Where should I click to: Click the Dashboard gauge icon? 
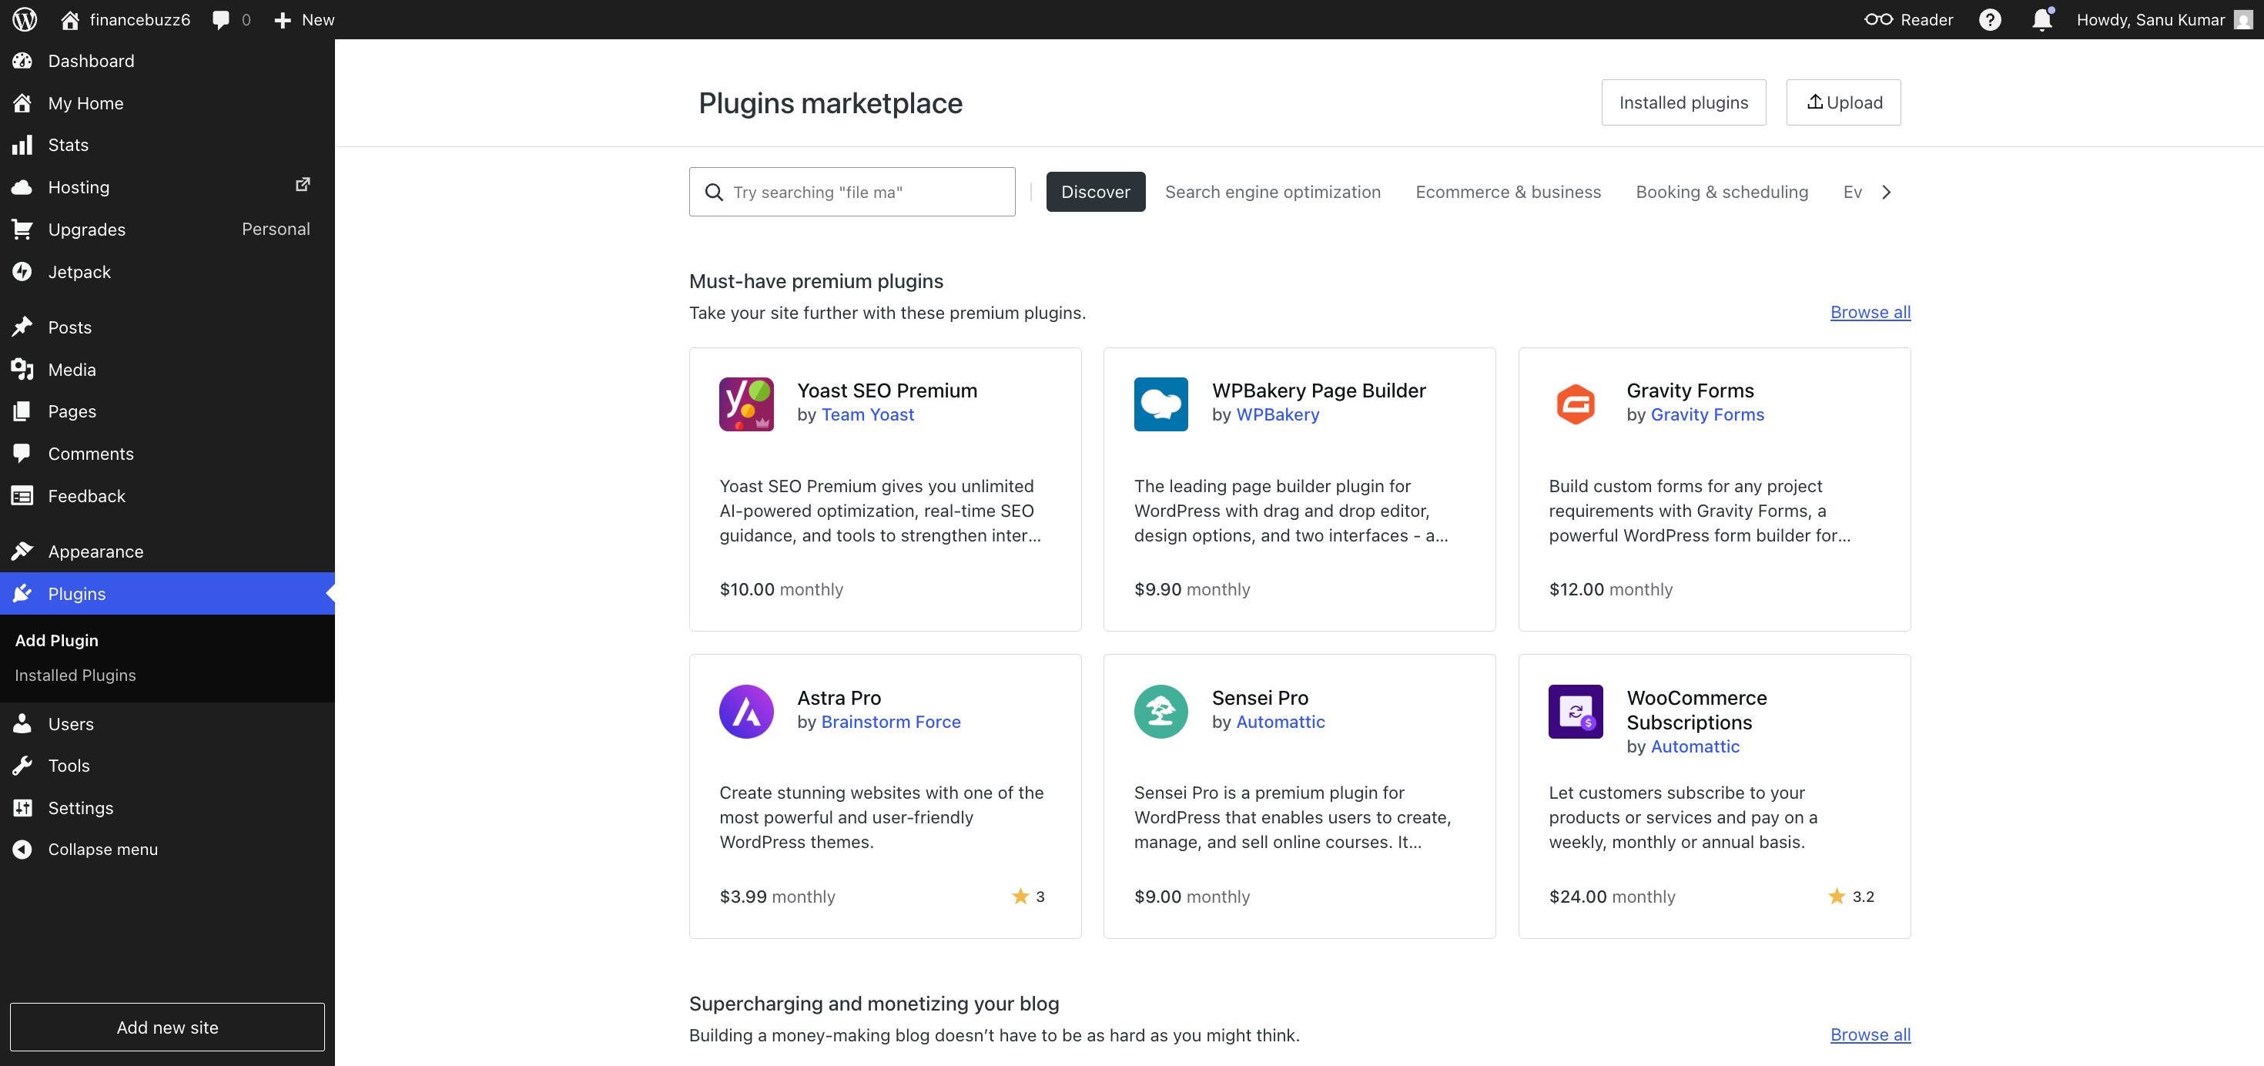23,61
